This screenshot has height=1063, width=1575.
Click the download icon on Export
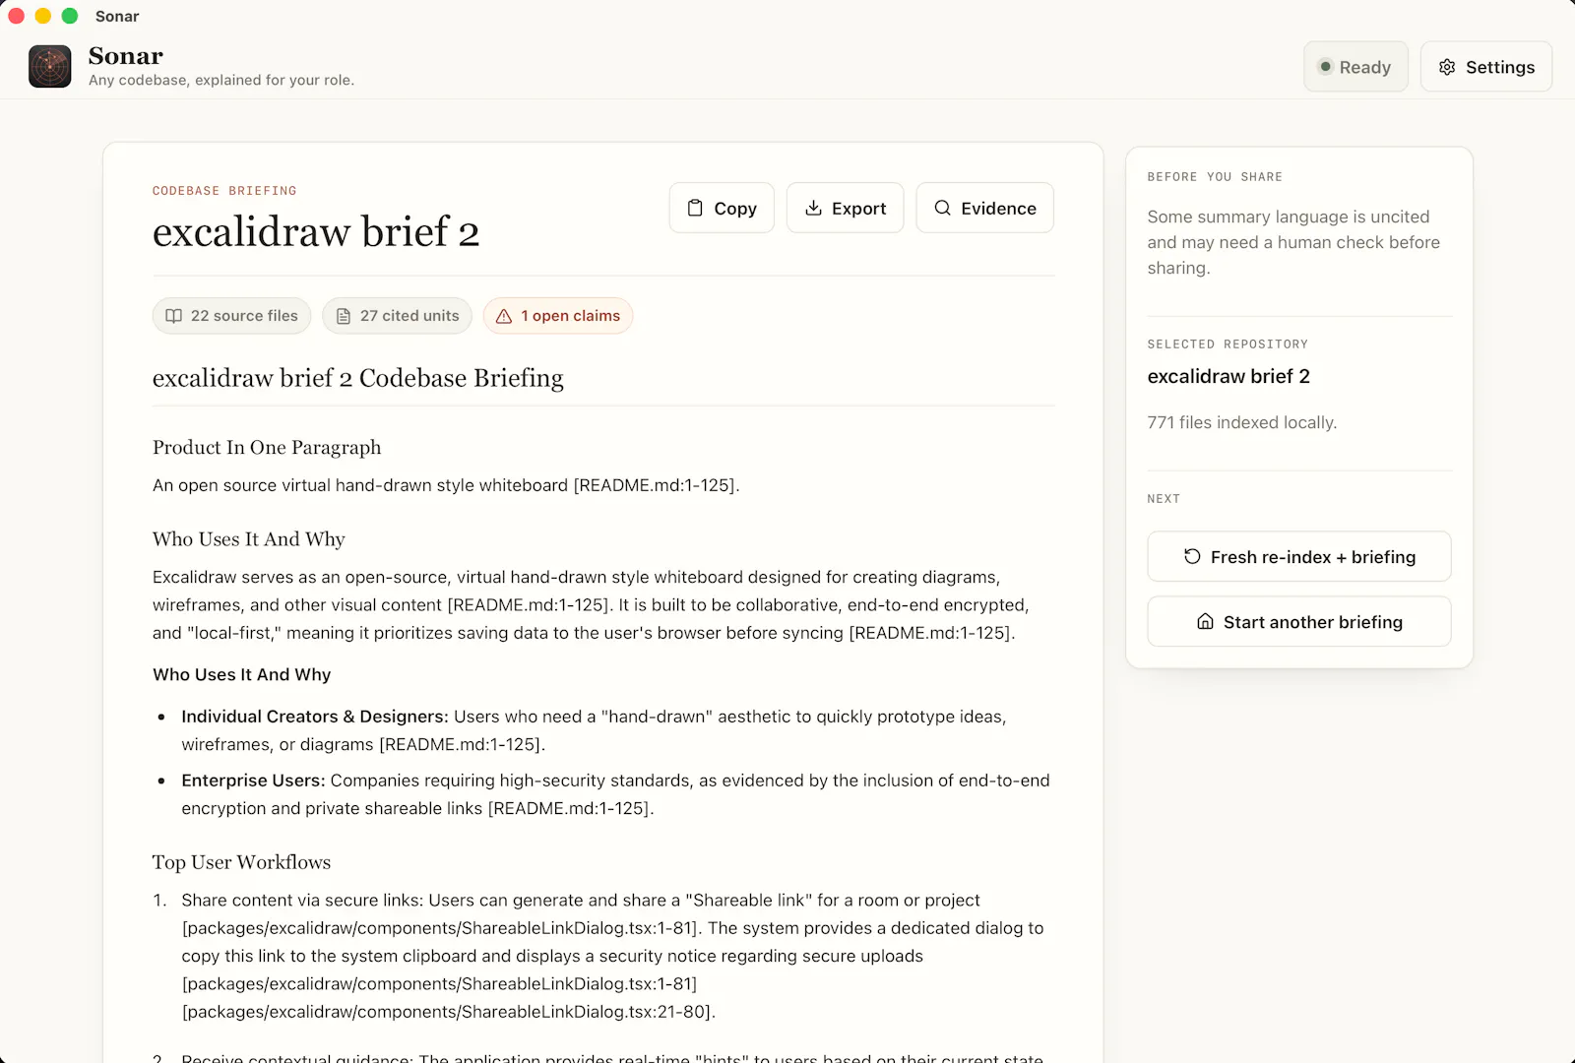813,208
